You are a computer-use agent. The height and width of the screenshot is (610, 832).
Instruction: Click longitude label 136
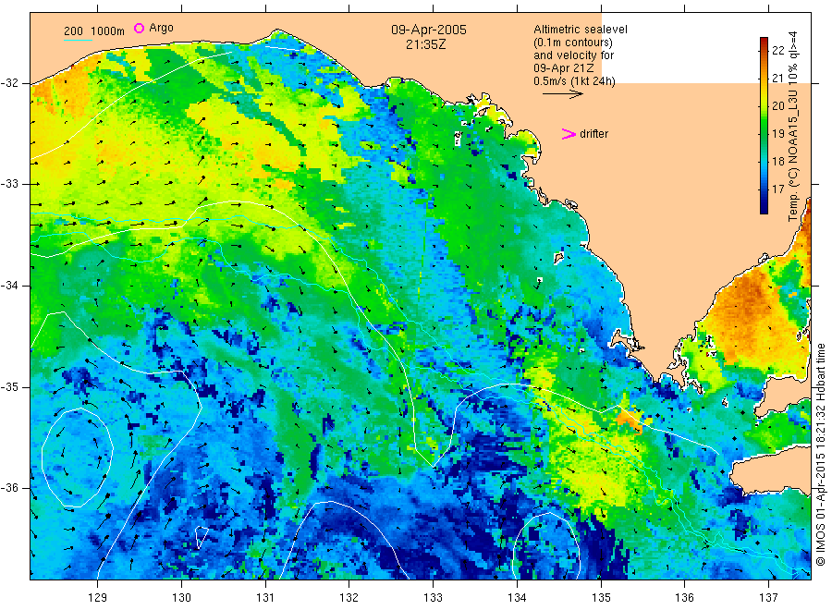pos(684,598)
